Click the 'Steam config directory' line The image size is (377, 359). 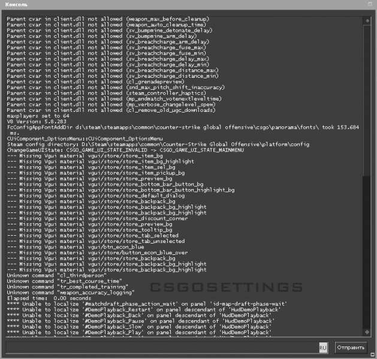pos(158,144)
